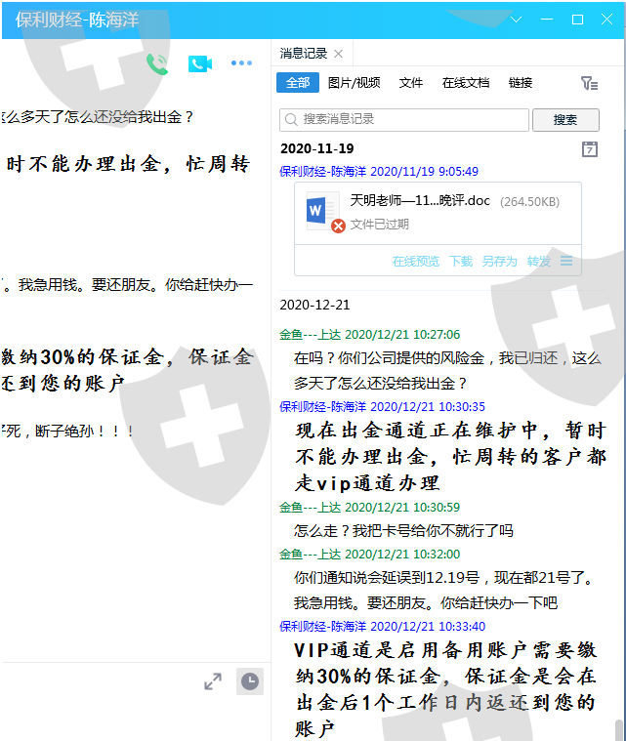Open the title bar dropdown chevron
This screenshot has width=626, height=741.
517,20
